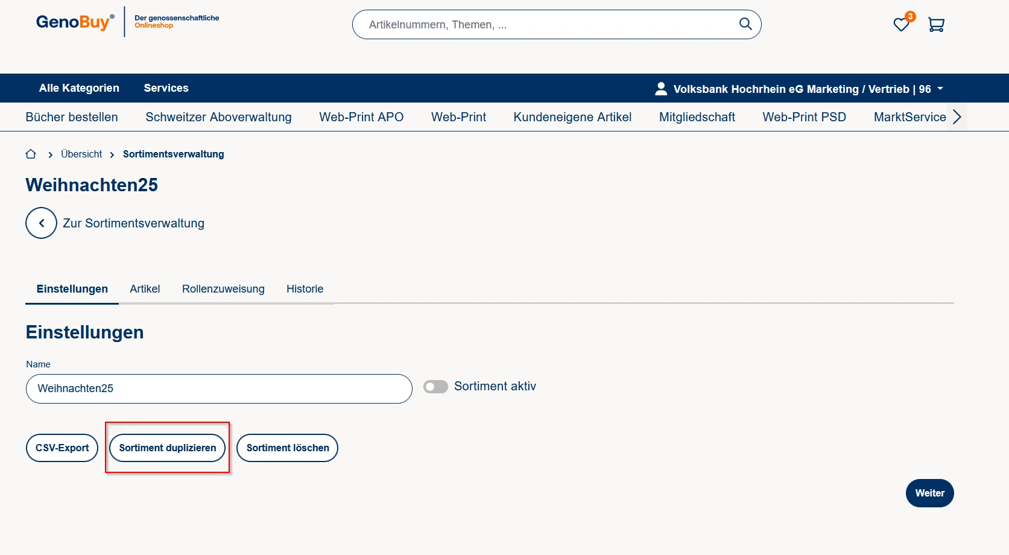This screenshot has width=1009, height=555.
Task: Expand the Volksbank Hochrhein account dropdown
Action: click(940, 89)
